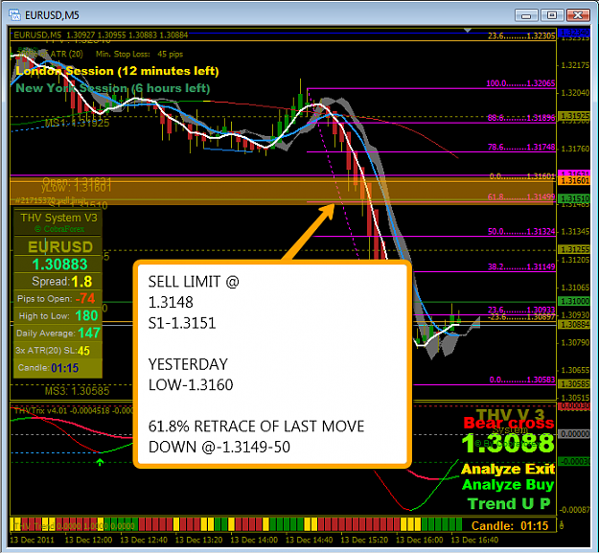Image resolution: width=599 pixels, height=554 pixels.
Task: Select the 100.0 Fibonacci level 1.32065
Action: pos(520,83)
